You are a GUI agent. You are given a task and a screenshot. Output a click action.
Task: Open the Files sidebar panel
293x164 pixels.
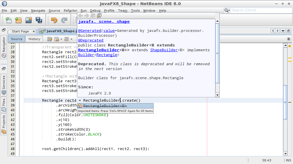4,105
